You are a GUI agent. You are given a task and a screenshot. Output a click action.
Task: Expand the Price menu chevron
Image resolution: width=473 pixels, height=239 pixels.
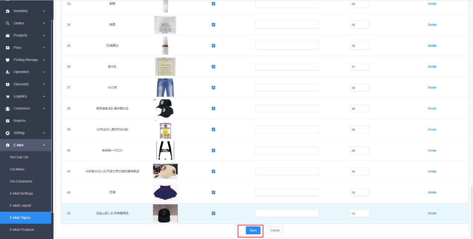pyautogui.click(x=44, y=48)
